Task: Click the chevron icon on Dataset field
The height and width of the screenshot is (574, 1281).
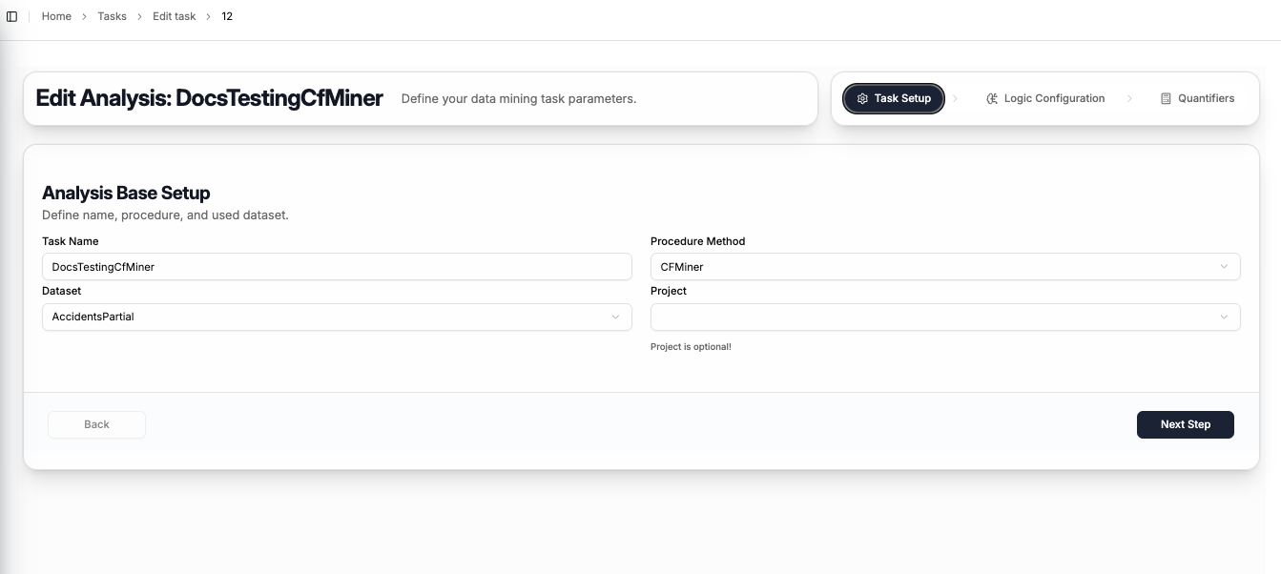Action: (x=616, y=317)
